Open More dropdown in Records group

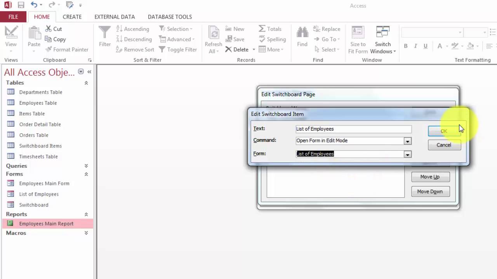(x=271, y=50)
